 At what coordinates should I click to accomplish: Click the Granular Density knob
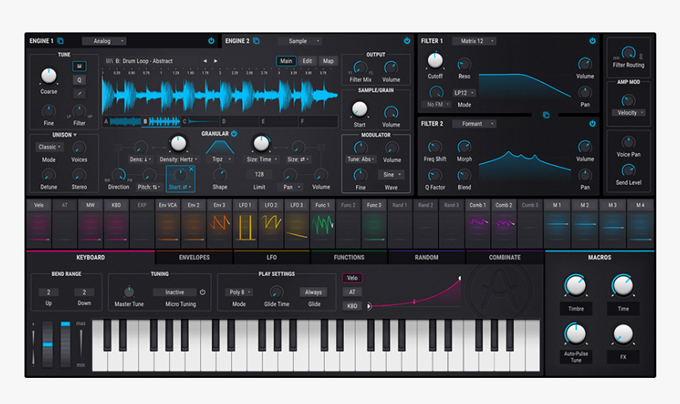tap(178, 143)
